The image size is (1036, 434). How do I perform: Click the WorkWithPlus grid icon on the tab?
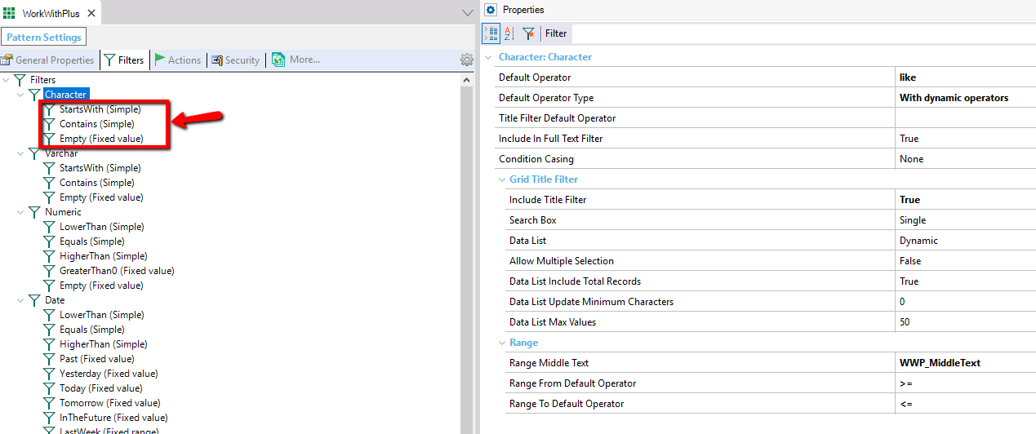coord(10,13)
